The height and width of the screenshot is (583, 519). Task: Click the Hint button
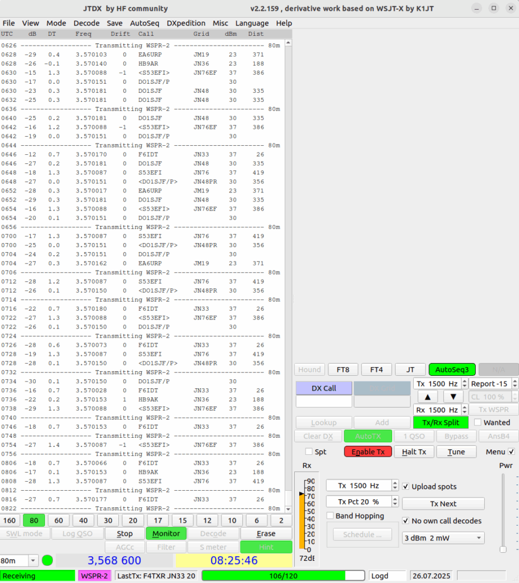266,547
